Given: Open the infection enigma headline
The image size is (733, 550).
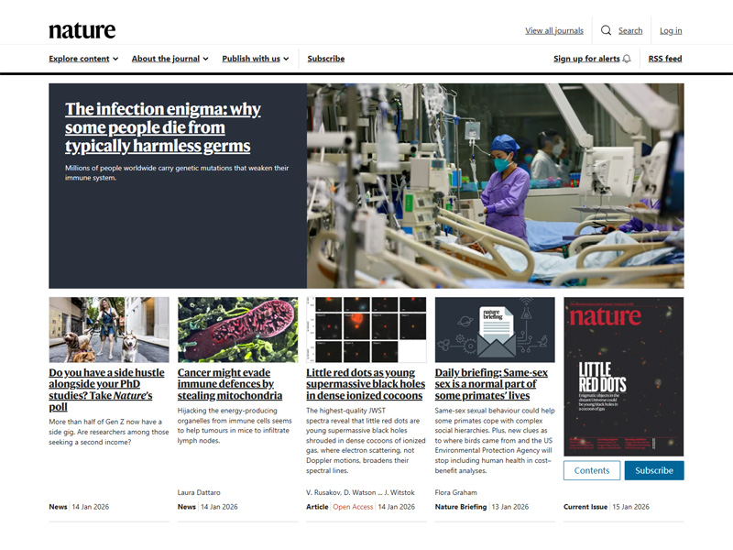Looking at the screenshot, I should (x=163, y=127).
